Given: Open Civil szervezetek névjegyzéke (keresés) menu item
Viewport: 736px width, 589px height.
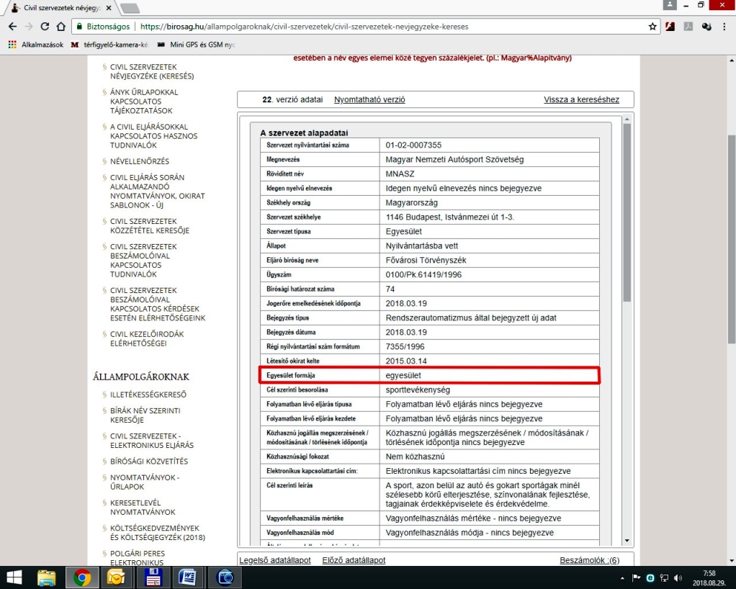Looking at the screenshot, I should point(152,71).
